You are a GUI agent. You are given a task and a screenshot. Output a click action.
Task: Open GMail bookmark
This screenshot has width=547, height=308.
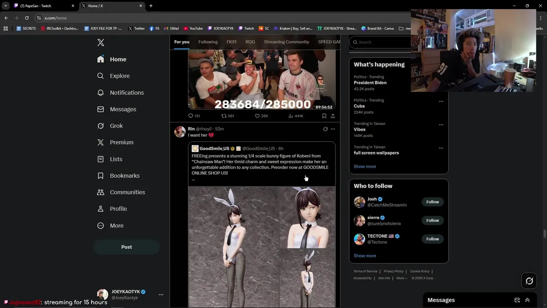tap(171, 29)
